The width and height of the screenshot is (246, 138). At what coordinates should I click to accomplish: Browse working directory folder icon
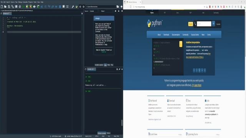[x=118, y=7]
